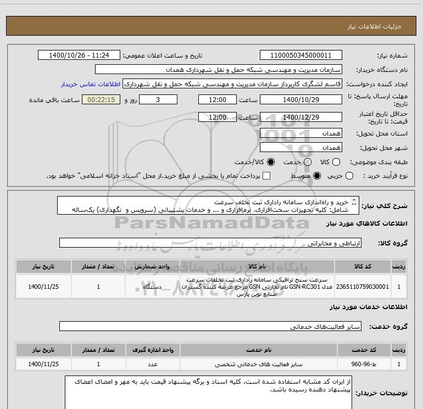423x409 pixels.
Task: Click the delivery city field همدان
Action: point(301,148)
